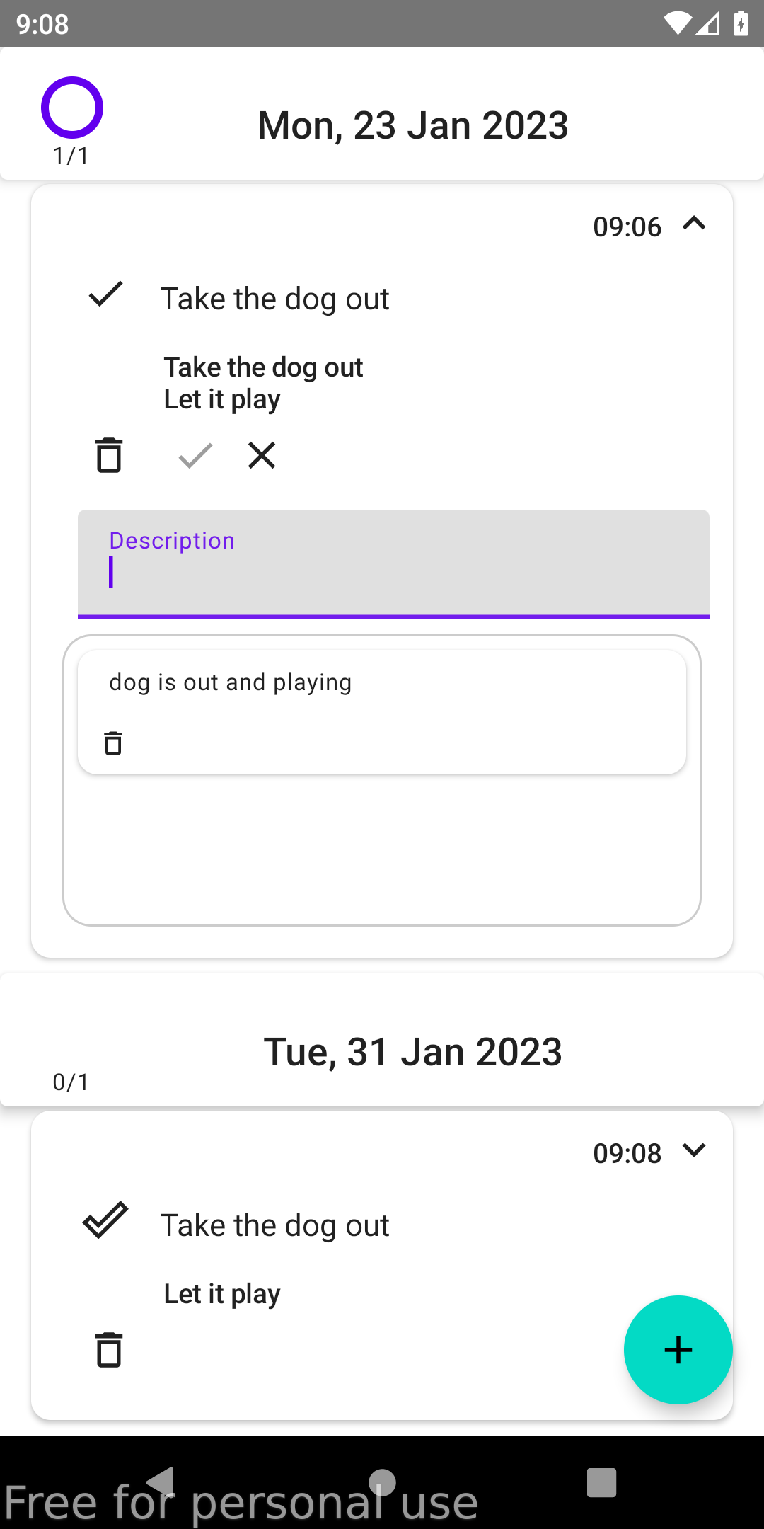Tap the 'Take the dog out' title at 09:08
764x1529 pixels.
click(x=274, y=1225)
